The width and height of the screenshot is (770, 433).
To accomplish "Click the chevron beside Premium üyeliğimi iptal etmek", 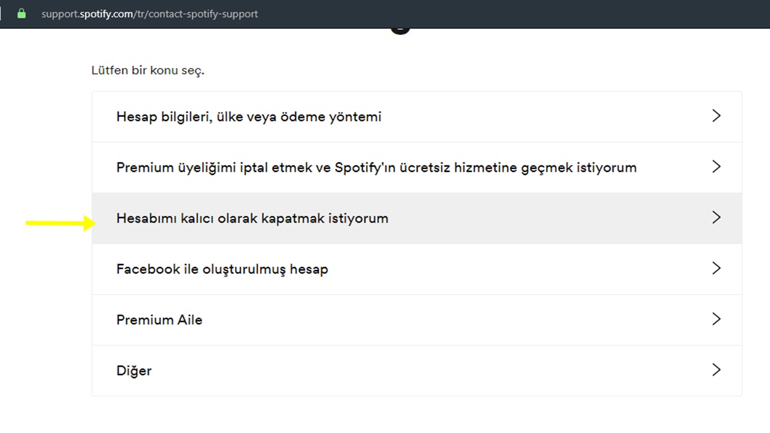I will [x=716, y=167].
